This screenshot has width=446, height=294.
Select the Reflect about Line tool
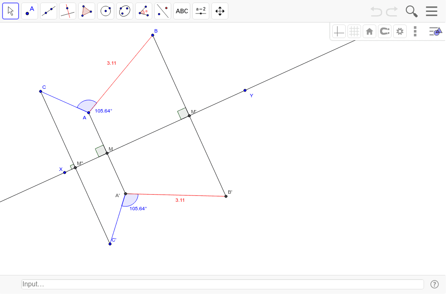coord(163,11)
